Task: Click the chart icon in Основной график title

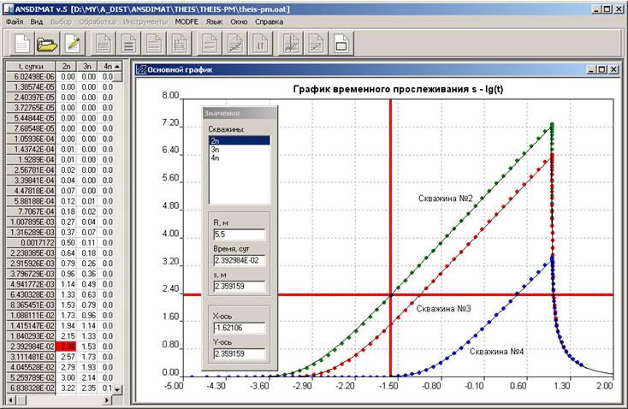Action: click(x=141, y=69)
